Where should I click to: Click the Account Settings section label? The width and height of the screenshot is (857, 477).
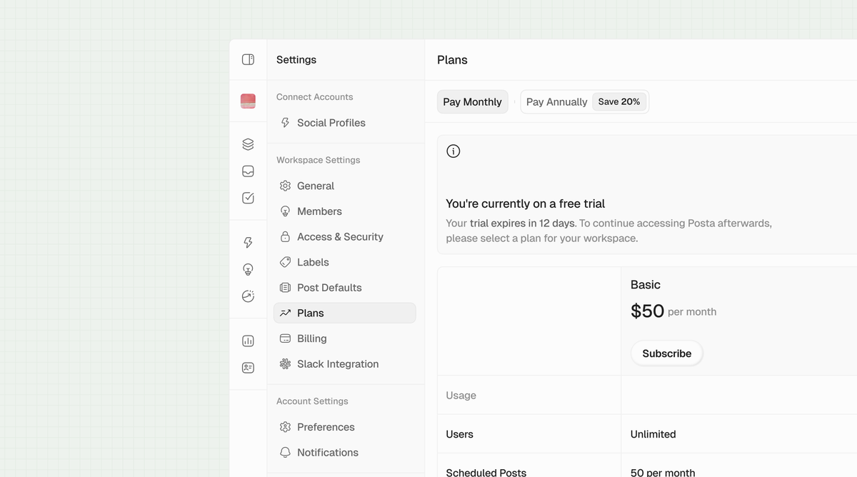[312, 401]
